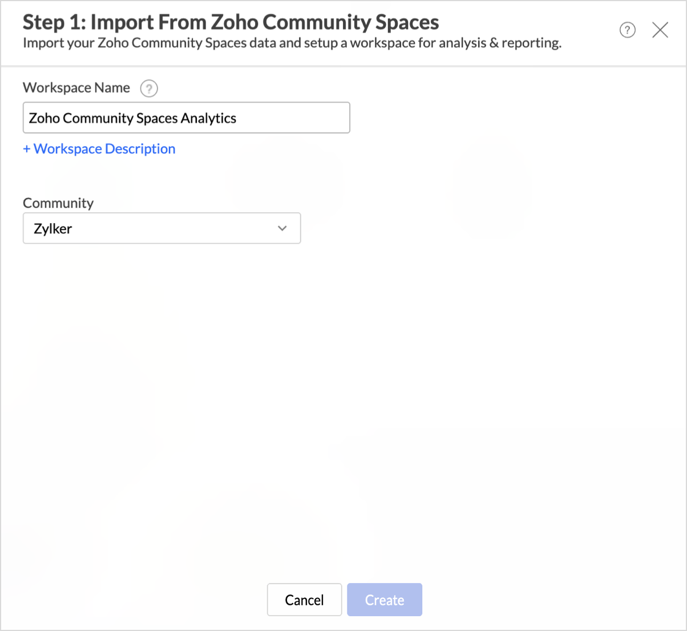This screenshot has width=687, height=631.
Task: Click the chevron arrow in Community selector
Action: (282, 228)
